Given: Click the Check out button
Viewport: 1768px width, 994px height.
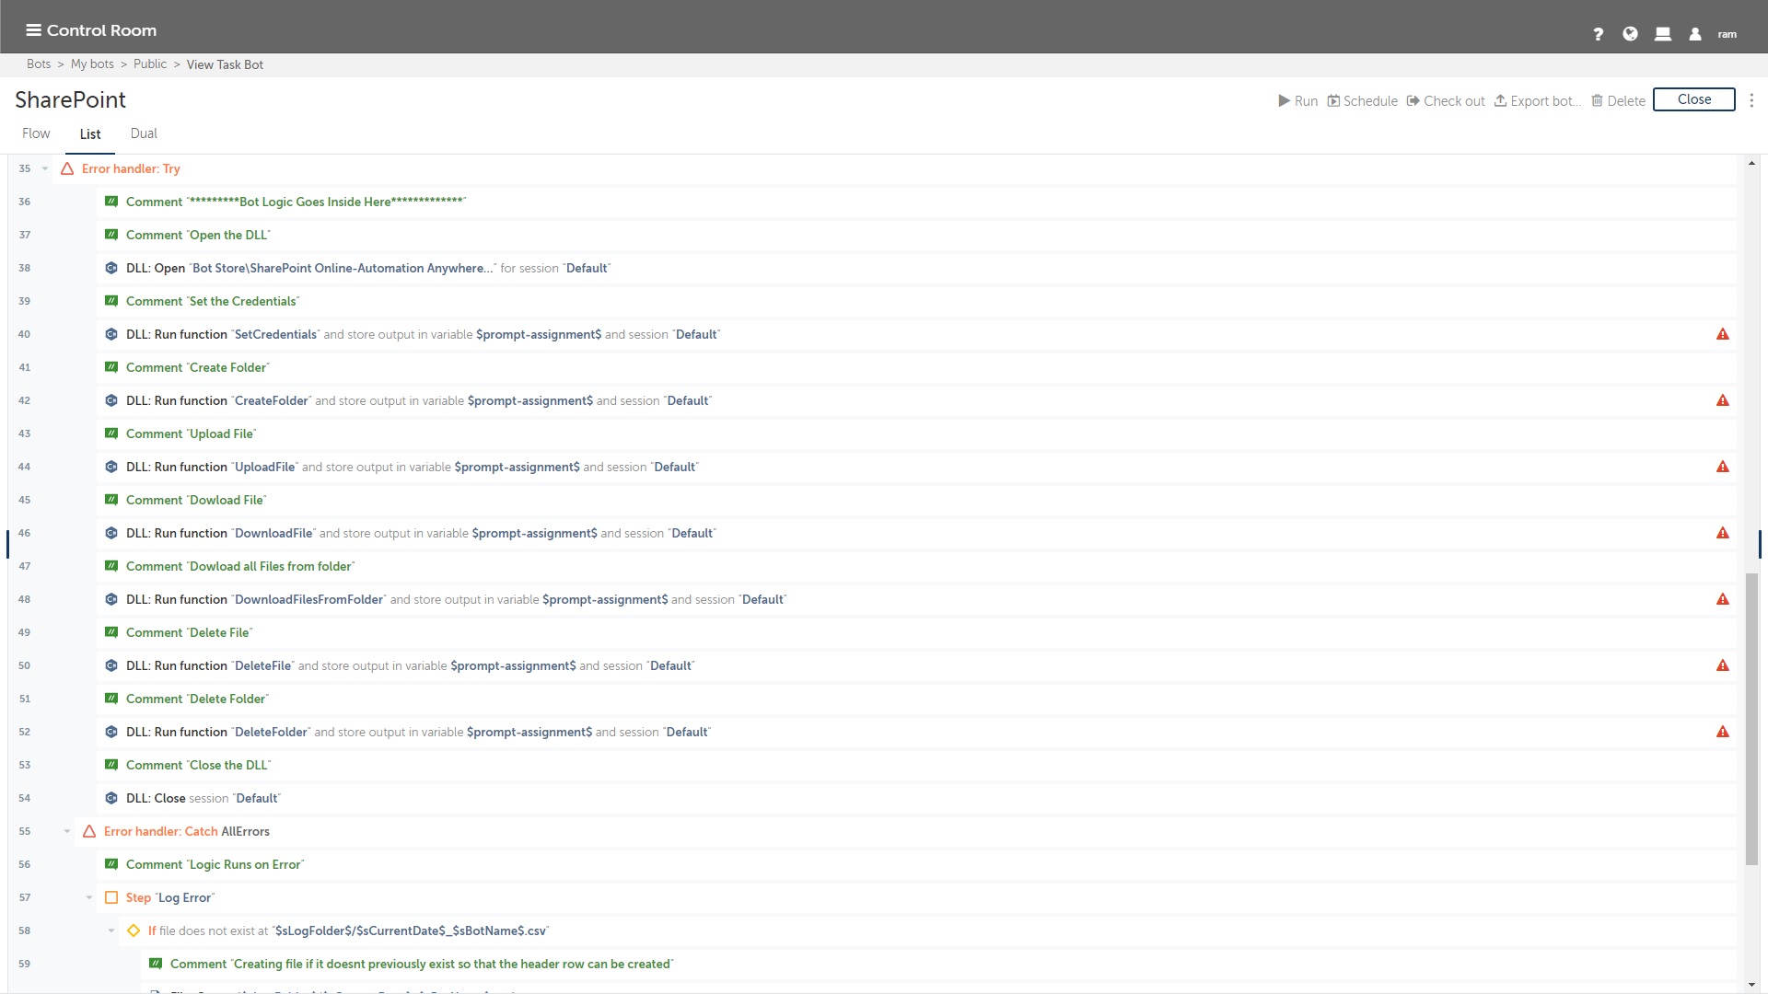Looking at the screenshot, I should tap(1446, 100).
